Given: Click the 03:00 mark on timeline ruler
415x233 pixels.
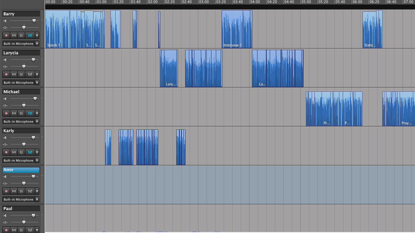Looking at the screenshot, I should click(x=204, y=2).
